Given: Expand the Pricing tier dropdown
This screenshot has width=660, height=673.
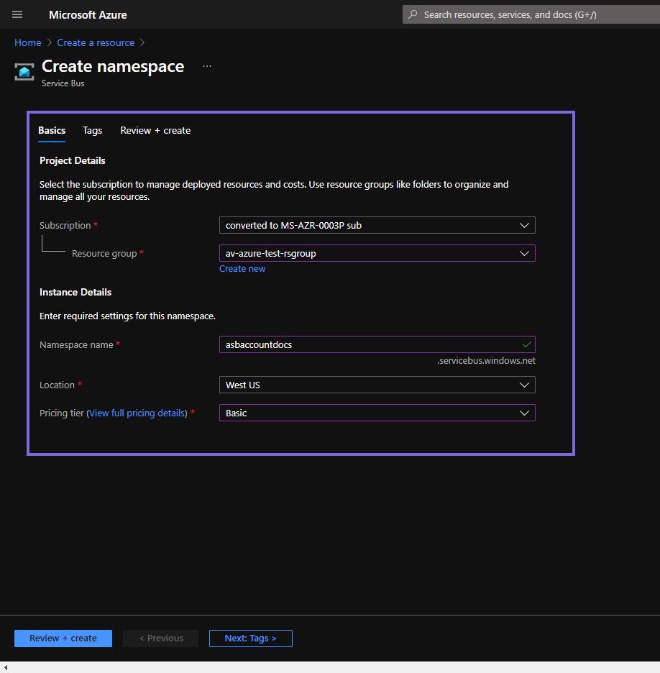Looking at the screenshot, I should coord(377,413).
